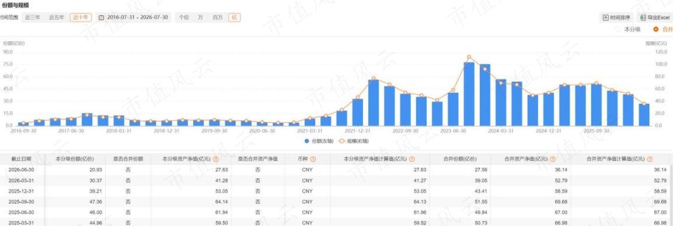Screen dimensions: 673x226
Task: Choose the 百万 unit option
Action: 218,17
